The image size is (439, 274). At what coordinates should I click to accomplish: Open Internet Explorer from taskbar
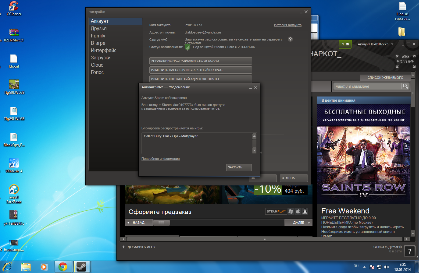[7, 267]
